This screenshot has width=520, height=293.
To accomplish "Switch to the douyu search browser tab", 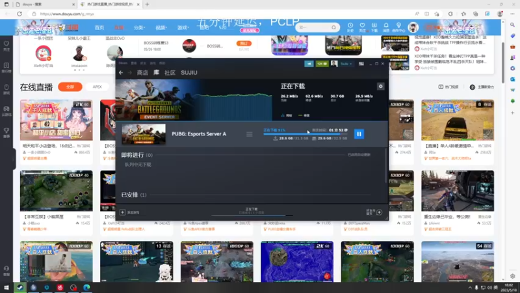I will [x=45, y=5].
